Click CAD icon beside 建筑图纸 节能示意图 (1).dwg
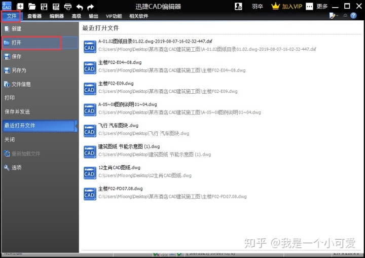365x258 pixels. 90,152
